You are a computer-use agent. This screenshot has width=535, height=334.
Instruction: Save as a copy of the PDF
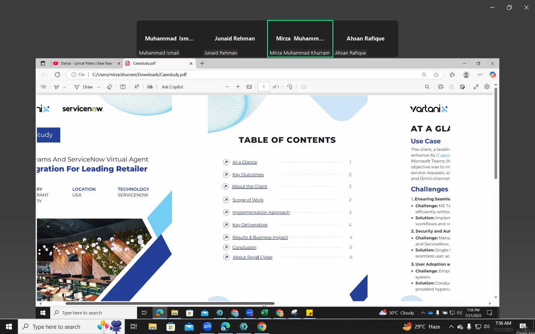463,87
